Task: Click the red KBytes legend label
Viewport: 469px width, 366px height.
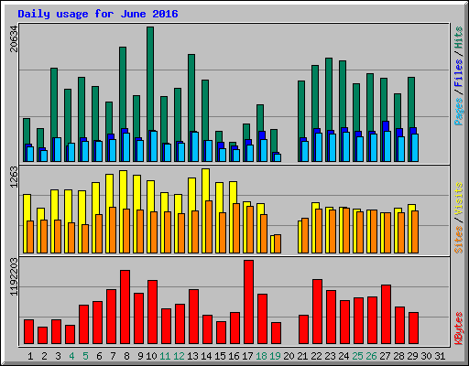Action: point(459,328)
